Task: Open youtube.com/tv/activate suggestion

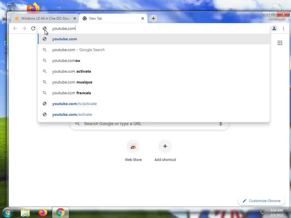Action: tap(154, 104)
